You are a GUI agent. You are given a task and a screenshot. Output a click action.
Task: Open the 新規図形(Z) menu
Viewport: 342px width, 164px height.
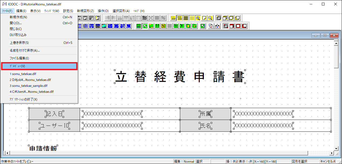tap(85, 11)
